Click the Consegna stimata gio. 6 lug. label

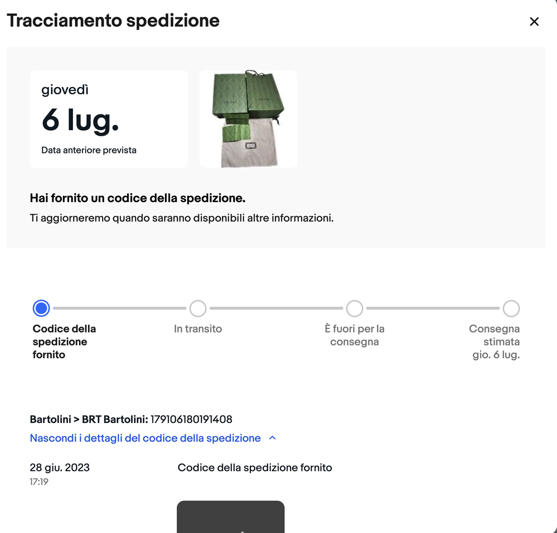tap(494, 342)
